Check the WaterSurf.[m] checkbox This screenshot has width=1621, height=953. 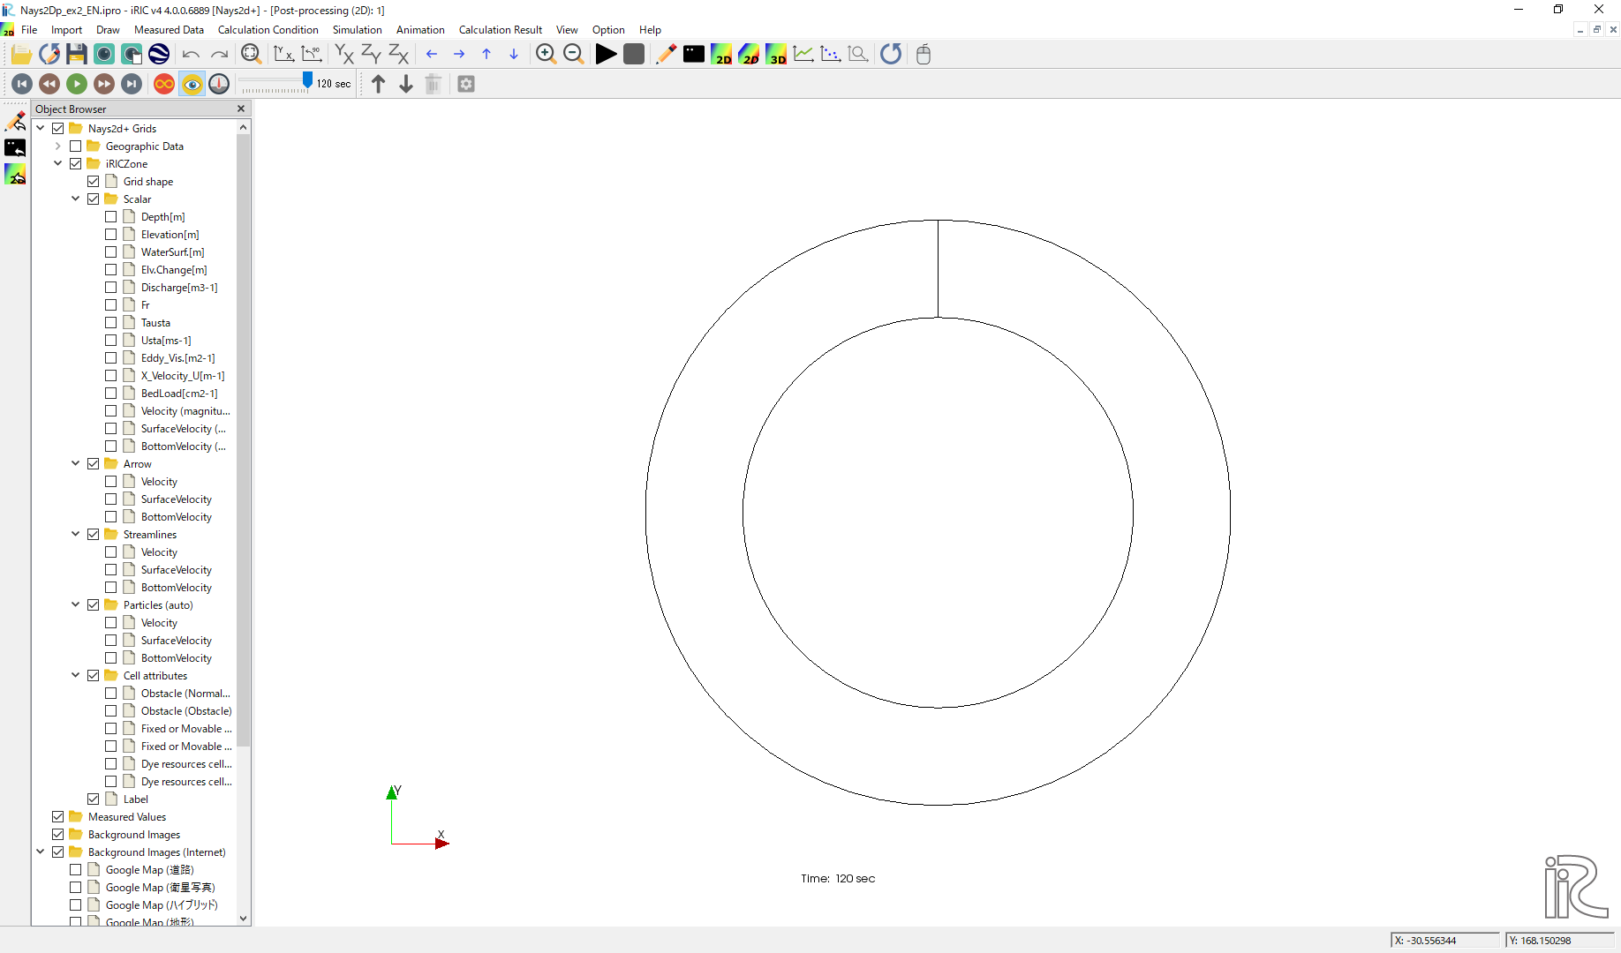point(111,252)
